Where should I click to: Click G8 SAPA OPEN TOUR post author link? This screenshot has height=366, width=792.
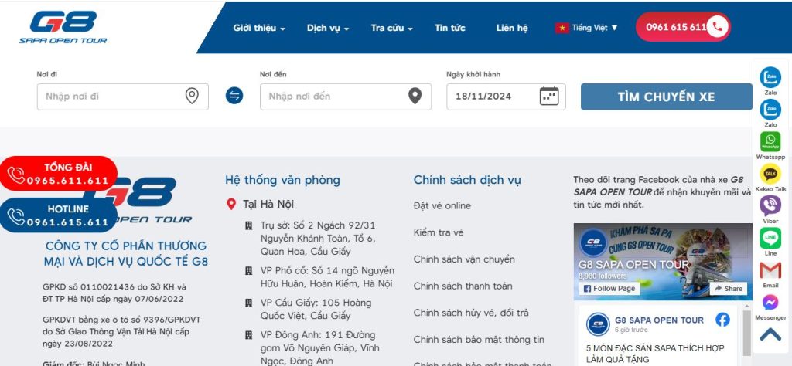tap(659, 320)
